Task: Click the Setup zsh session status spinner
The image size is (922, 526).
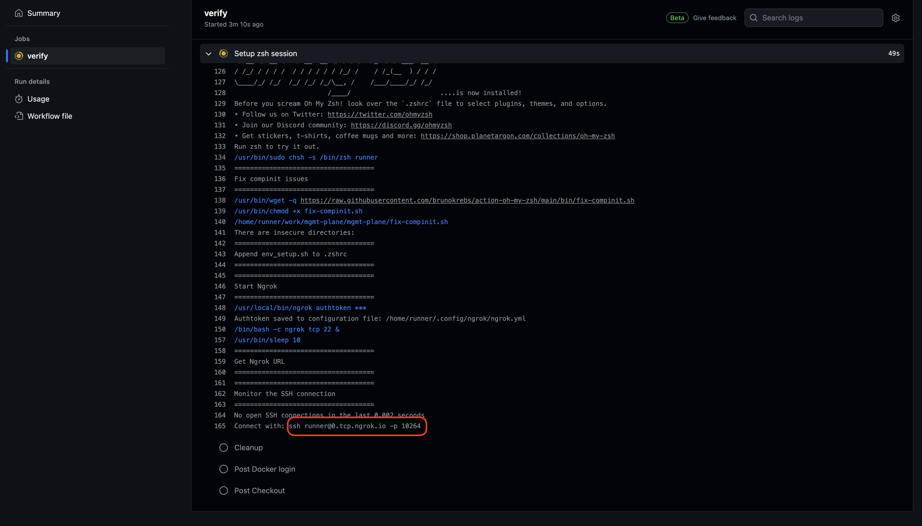Action: coord(223,53)
